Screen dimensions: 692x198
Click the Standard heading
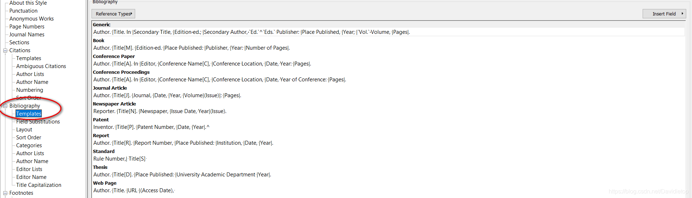click(x=103, y=151)
